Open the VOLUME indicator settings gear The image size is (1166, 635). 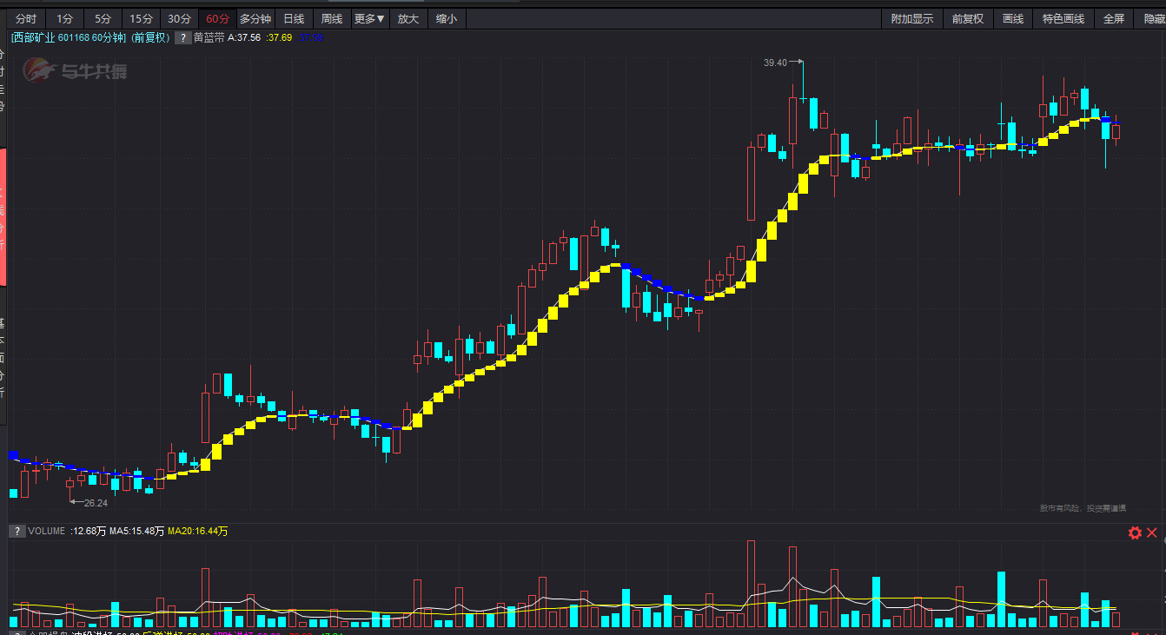(1135, 532)
